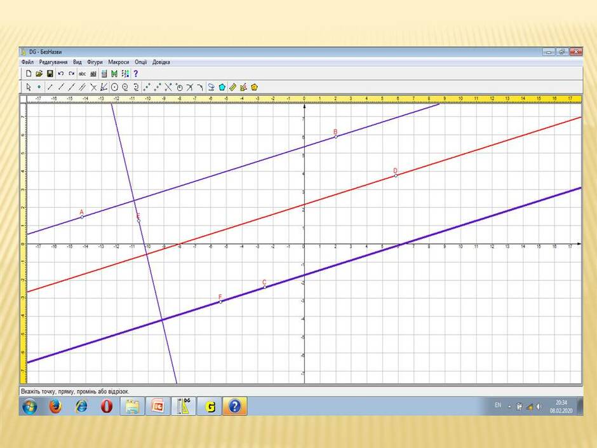Select the circle by radius tool
The width and height of the screenshot is (597, 448).
pos(125,87)
